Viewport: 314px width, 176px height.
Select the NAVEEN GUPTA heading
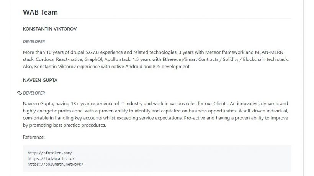pos(40,80)
